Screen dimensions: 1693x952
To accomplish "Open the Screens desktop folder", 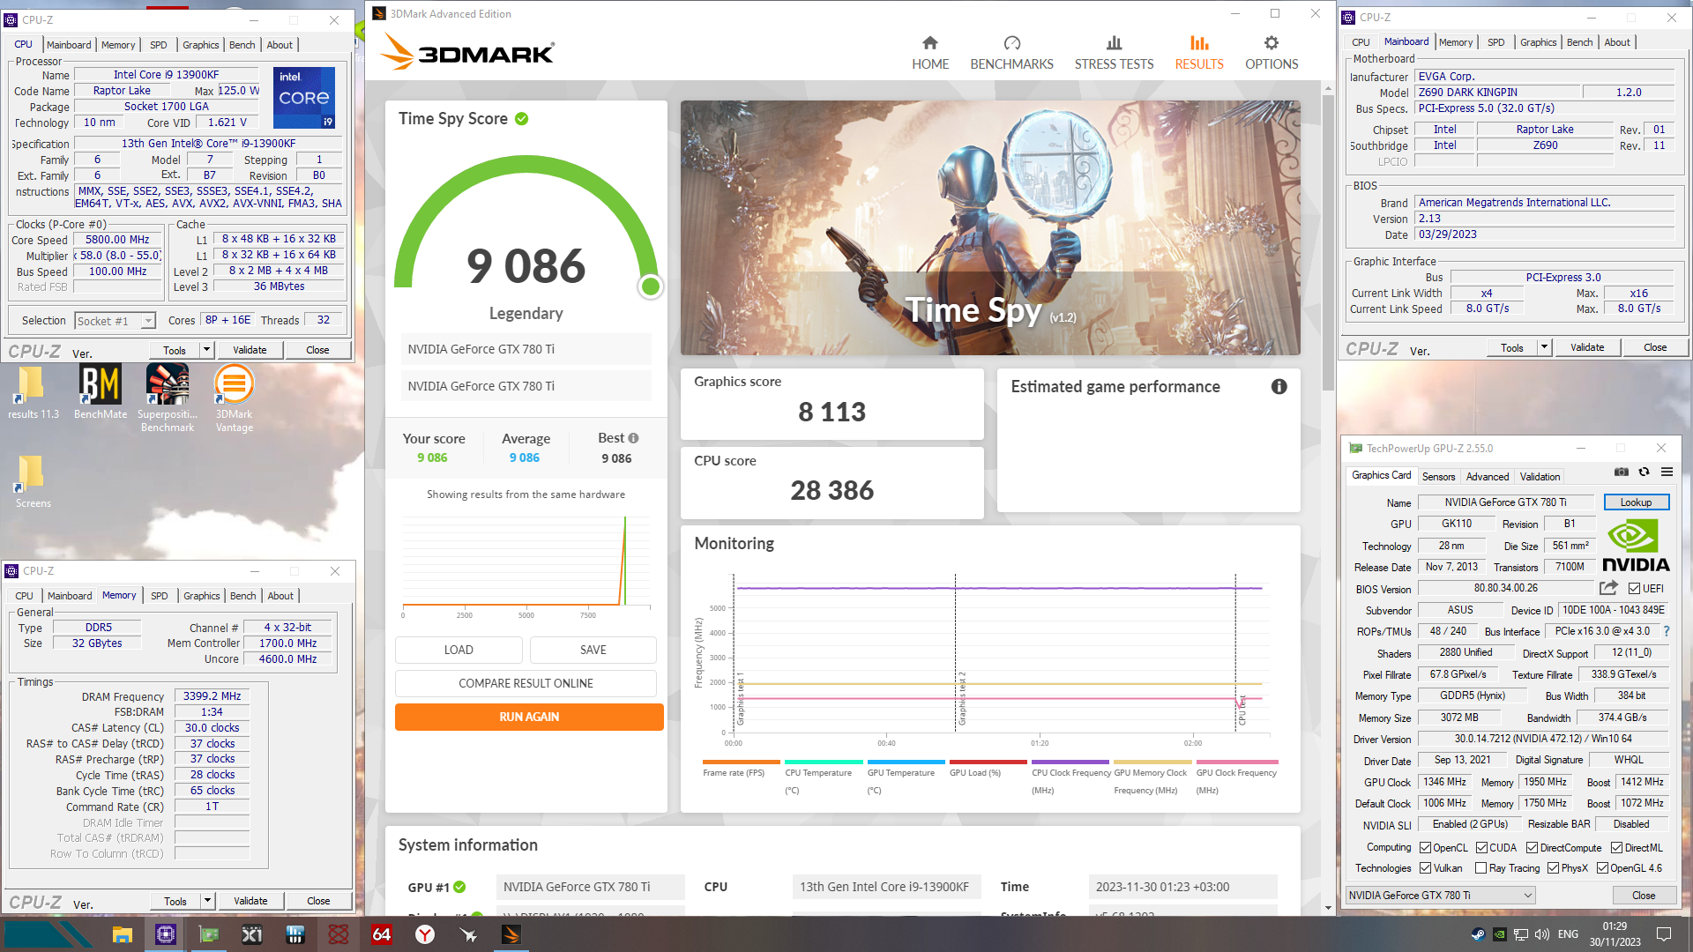I will click(33, 481).
